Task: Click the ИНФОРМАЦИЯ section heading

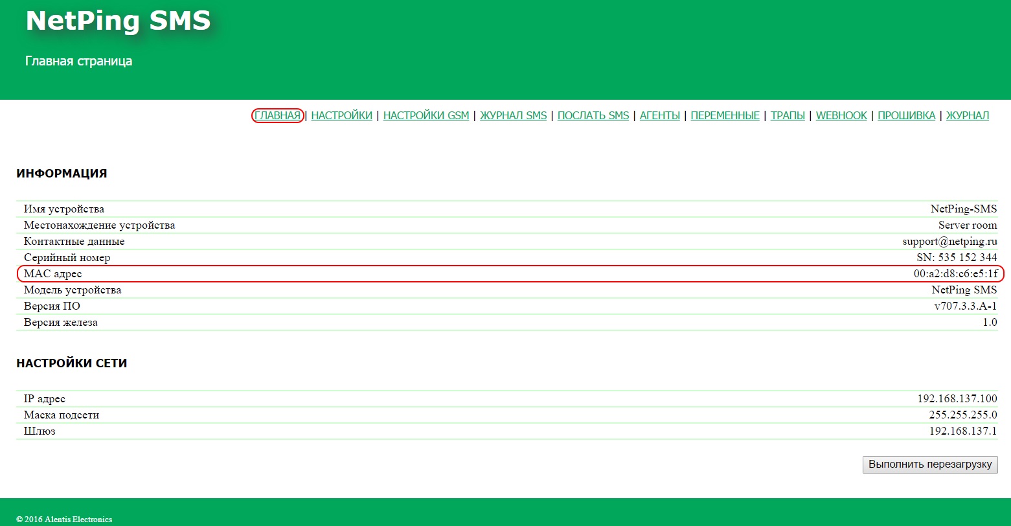Action: (62, 174)
